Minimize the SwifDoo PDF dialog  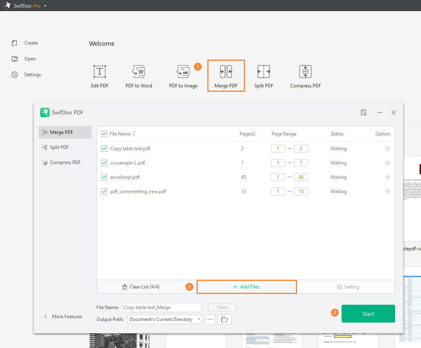[380, 112]
